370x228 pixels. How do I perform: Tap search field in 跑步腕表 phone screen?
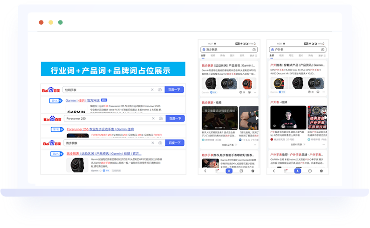click(229, 50)
